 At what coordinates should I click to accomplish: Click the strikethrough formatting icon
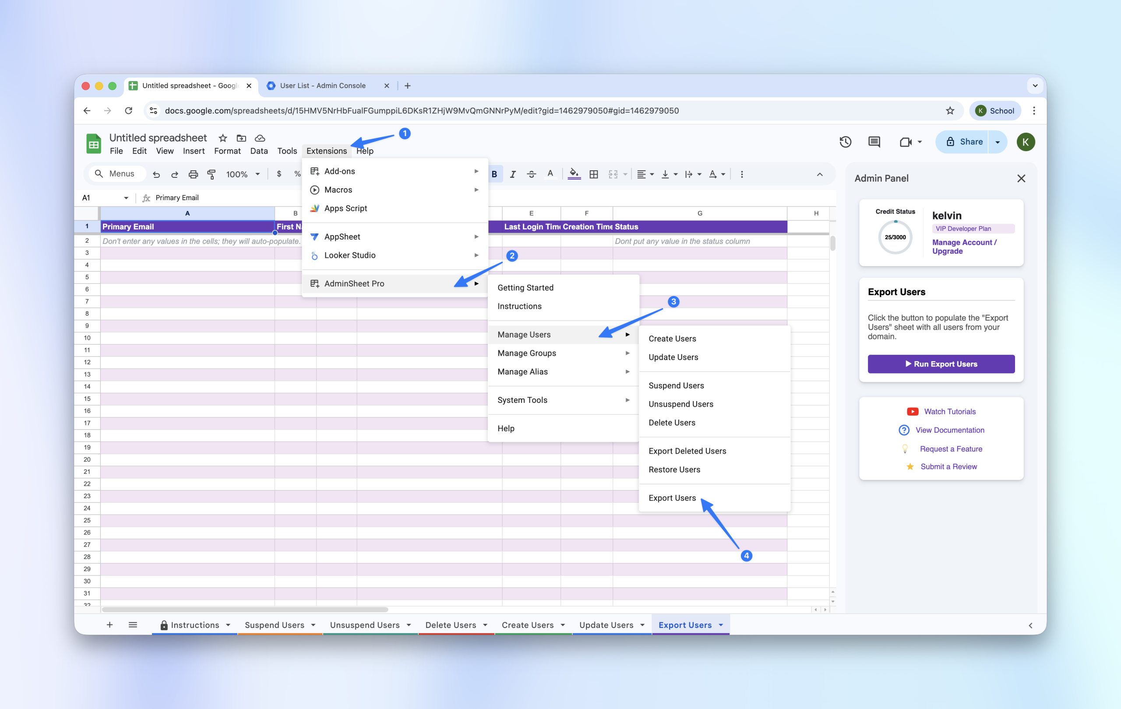(x=531, y=174)
